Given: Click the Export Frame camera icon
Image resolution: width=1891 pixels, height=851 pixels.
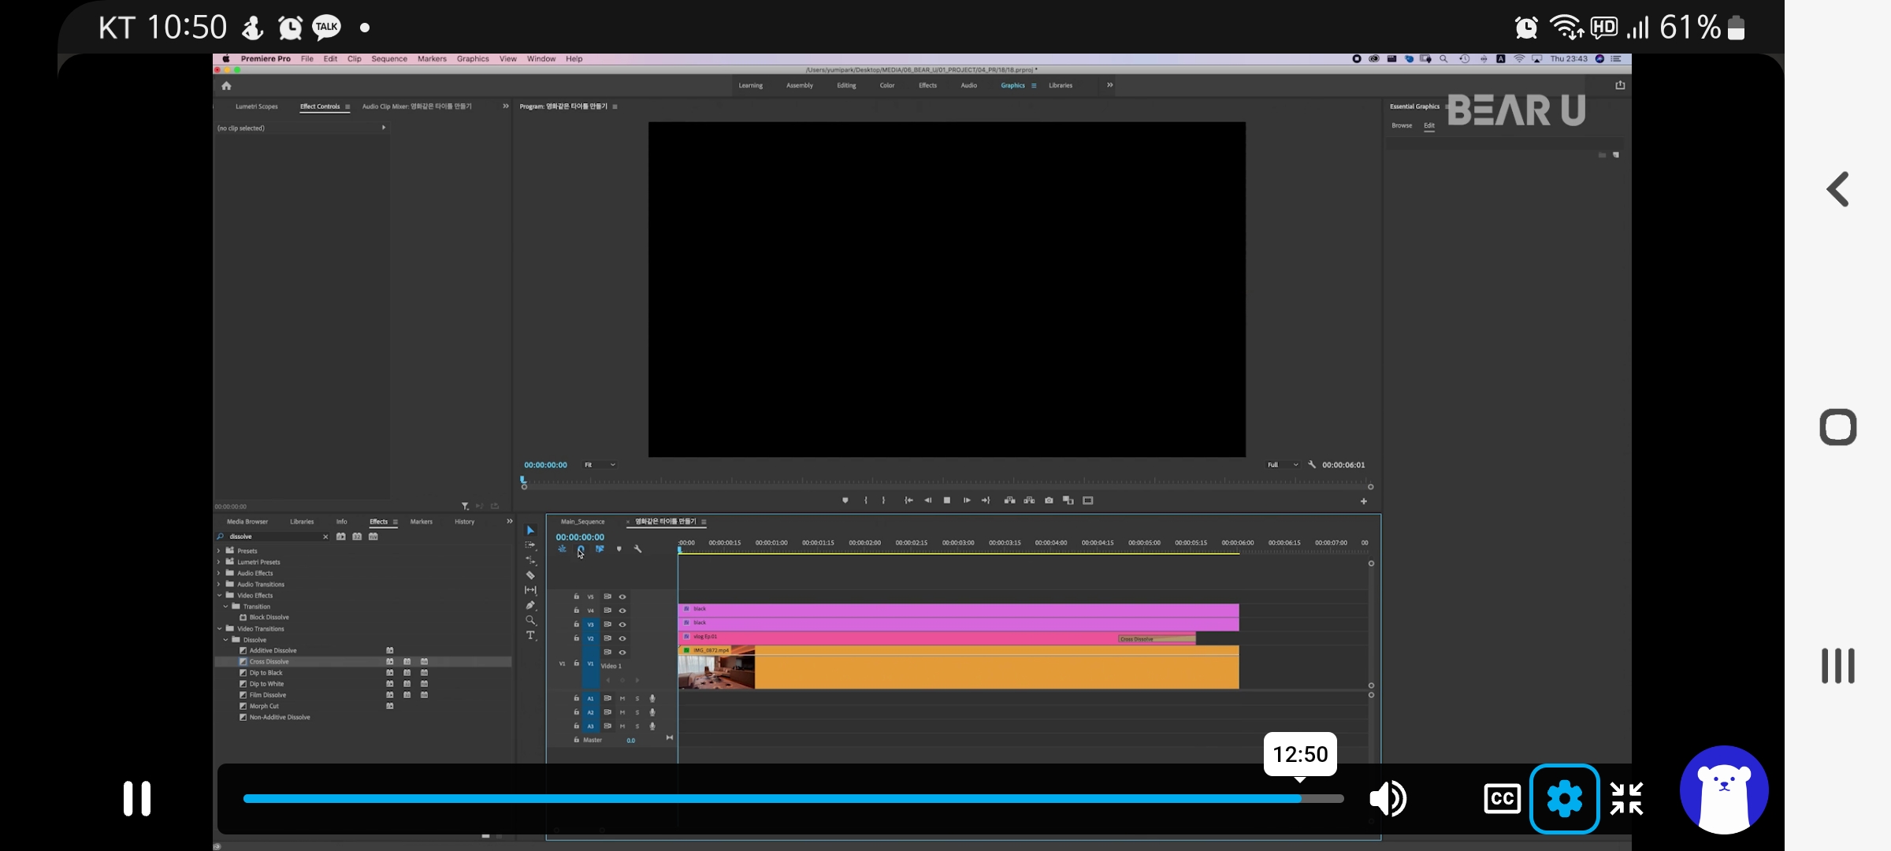Looking at the screenshot, I should (x=1049, y=500).
